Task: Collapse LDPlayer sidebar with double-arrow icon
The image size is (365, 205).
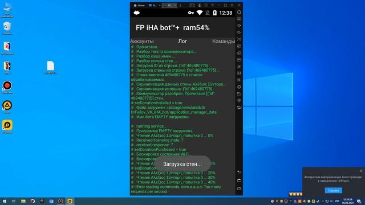Action: tap(239, 5)
